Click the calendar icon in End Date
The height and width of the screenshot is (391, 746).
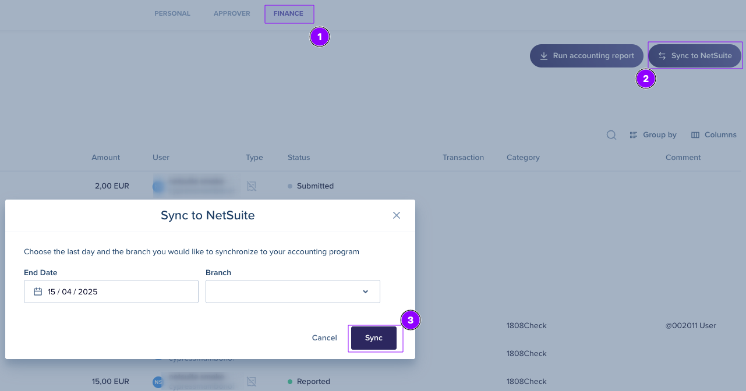[38, 292]
